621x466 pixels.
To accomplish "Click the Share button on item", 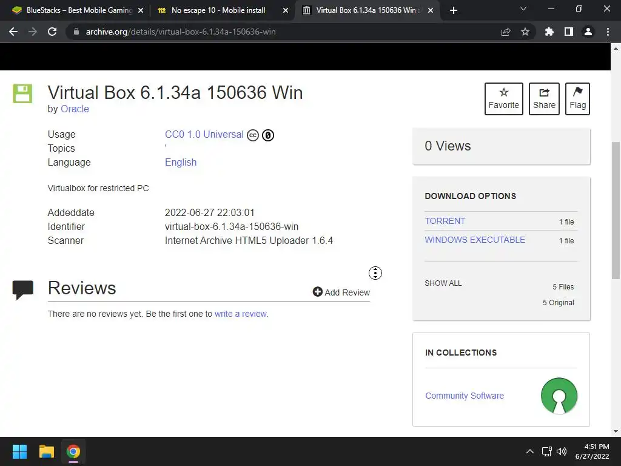I will [x=544, y=99].
